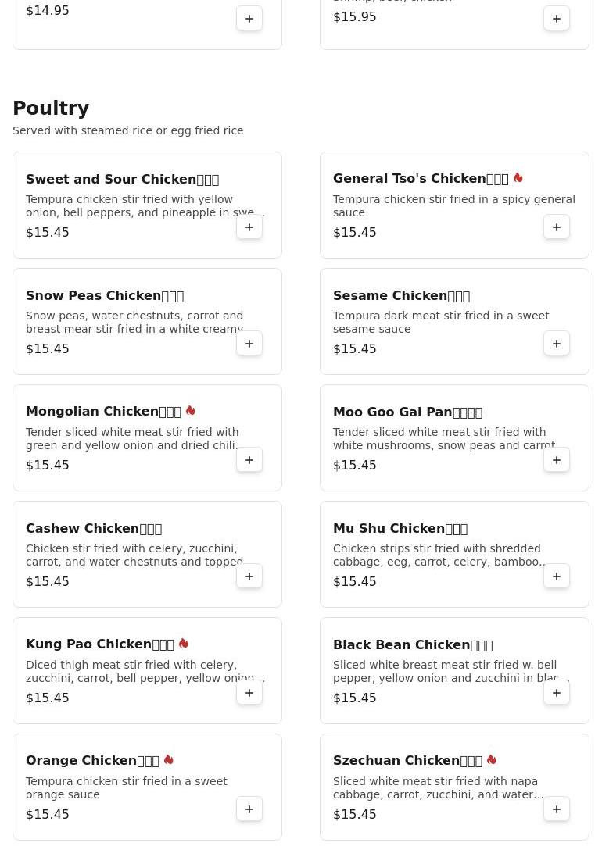Image resolution: width=602 pixels, height=846 pixels.
Task: Add Orange Chicken to order
Action: [249, 809]
